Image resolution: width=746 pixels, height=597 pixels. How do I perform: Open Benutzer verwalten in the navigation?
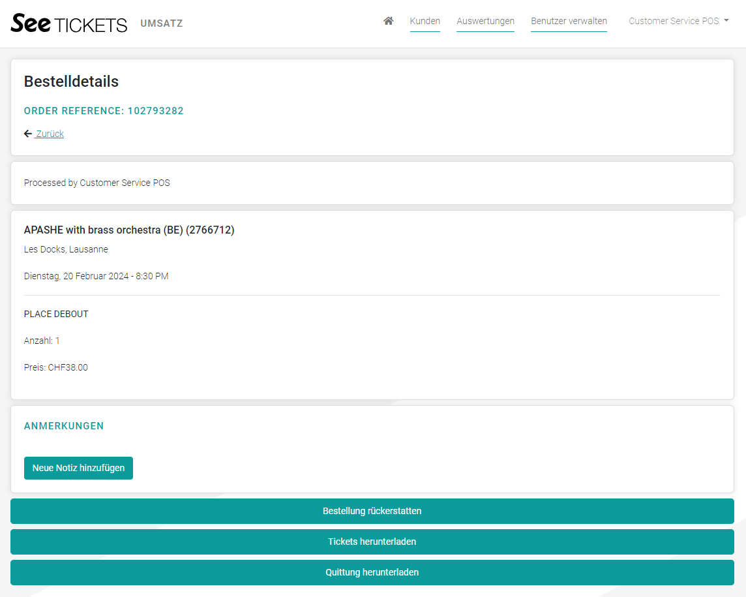[569, 21]
